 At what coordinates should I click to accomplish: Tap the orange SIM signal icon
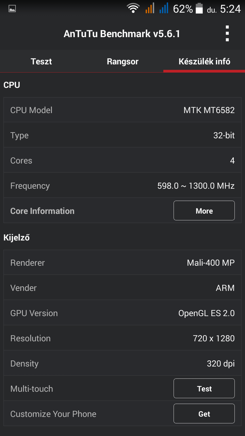pyautogui.click(x=150, y=8)
